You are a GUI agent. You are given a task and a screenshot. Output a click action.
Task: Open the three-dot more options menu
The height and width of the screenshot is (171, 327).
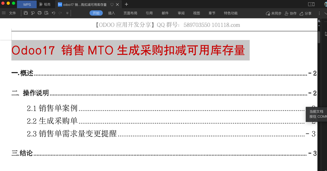[319, 13]
